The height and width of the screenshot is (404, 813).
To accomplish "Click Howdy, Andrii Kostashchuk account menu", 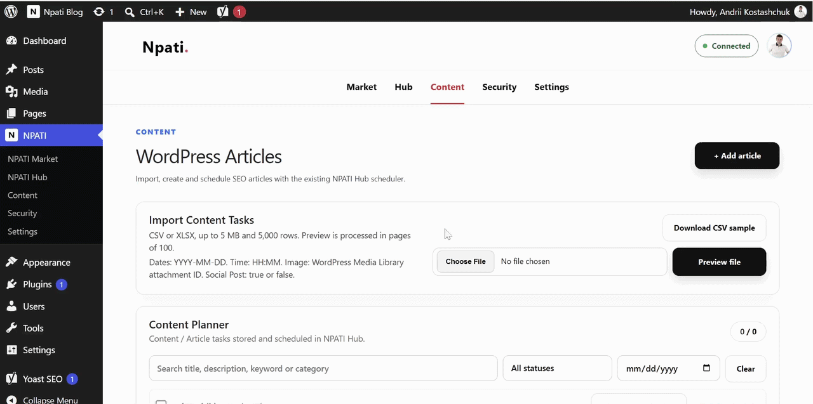I will pyautogui.click(x=741, y=11).
